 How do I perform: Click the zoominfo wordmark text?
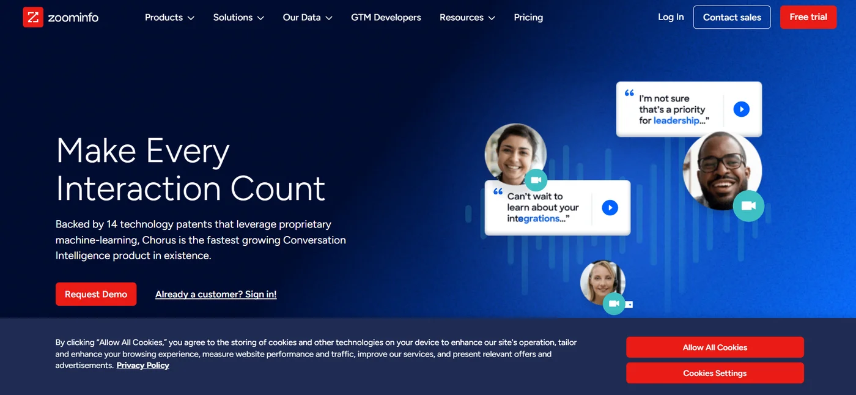[x=73, y=18]
